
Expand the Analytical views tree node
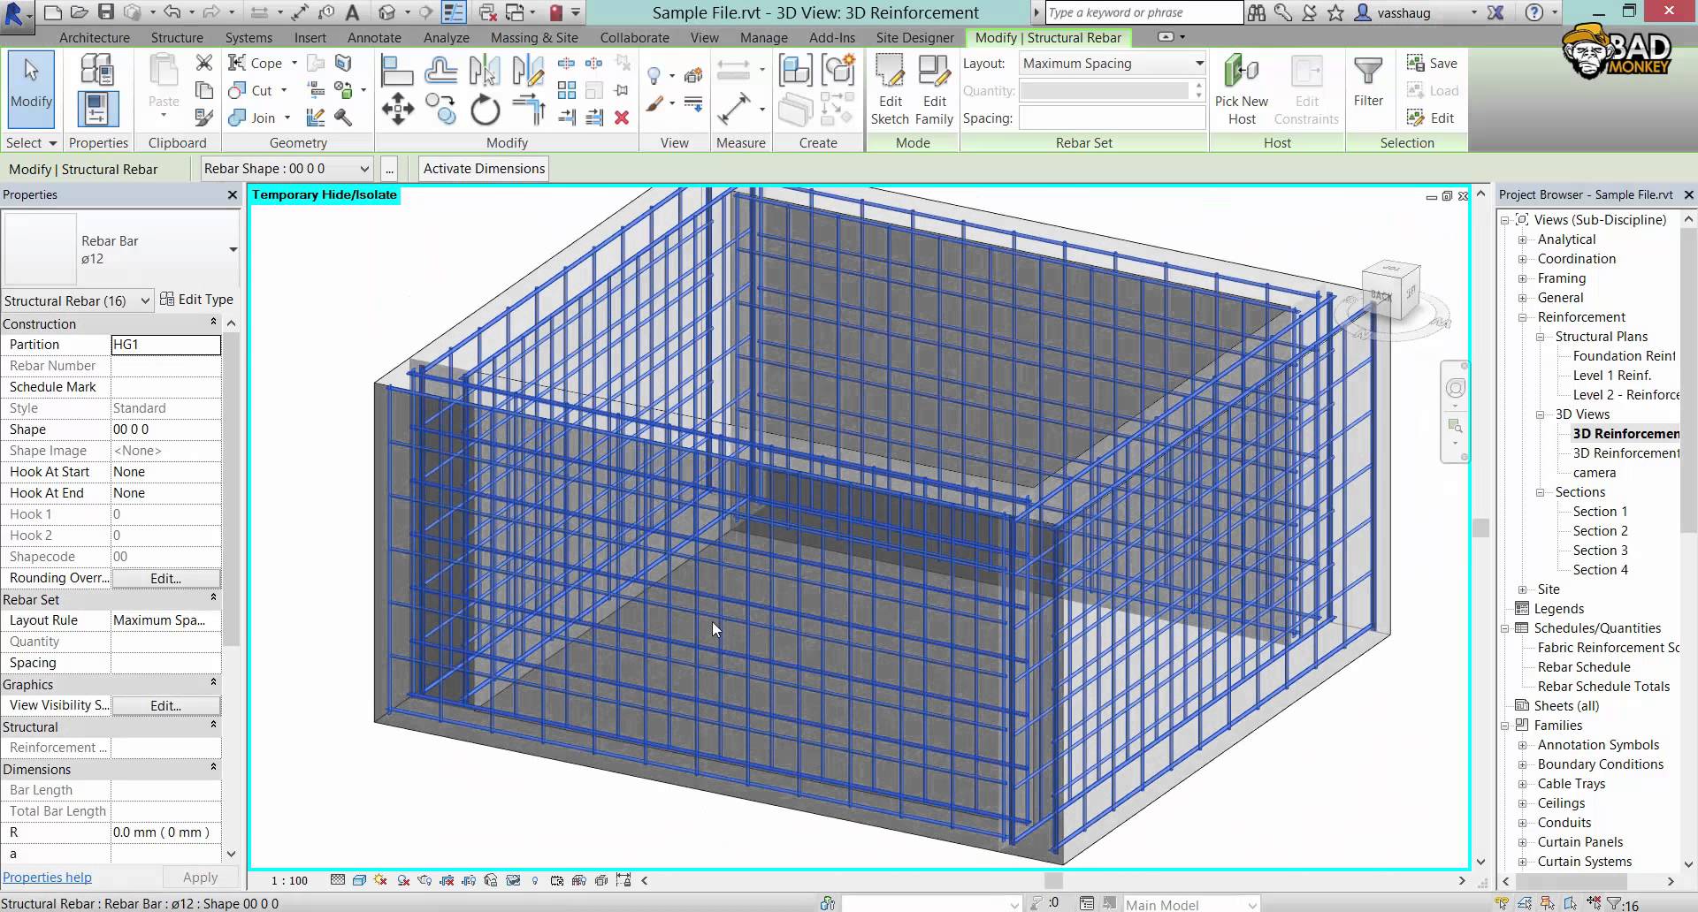[1522, 239]
